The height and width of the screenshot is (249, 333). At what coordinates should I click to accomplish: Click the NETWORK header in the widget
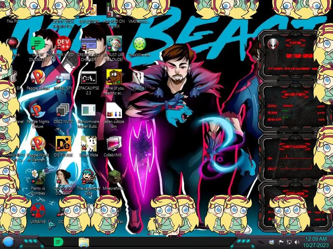tap(295, 146)
